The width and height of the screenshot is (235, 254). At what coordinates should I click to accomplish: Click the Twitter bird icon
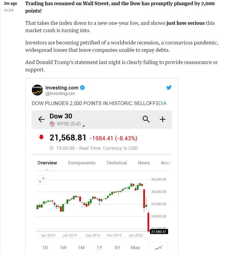point(169,87)
